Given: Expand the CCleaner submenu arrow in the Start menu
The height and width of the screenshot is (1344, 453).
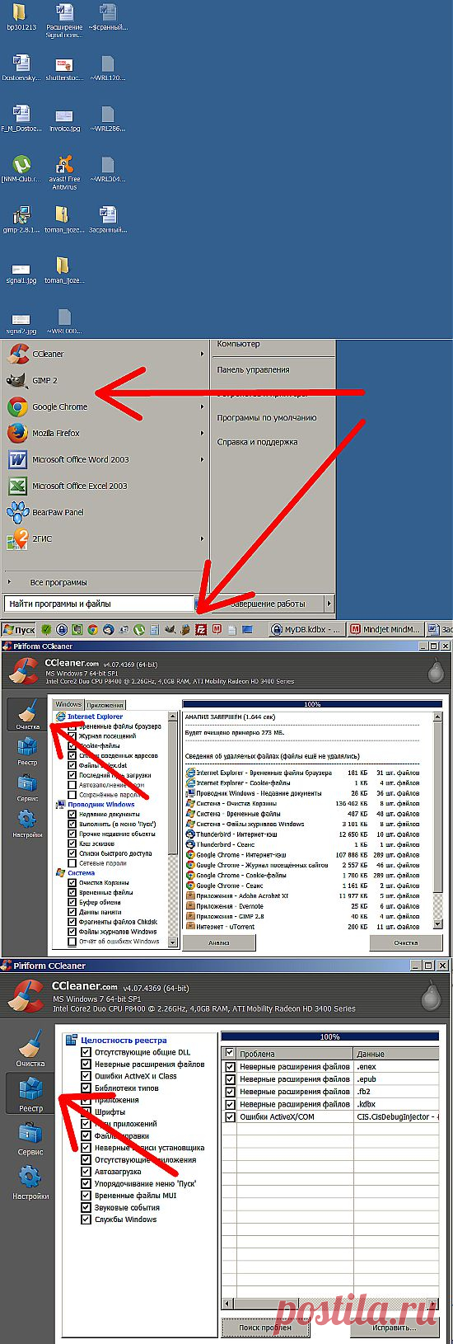Looking at the screenshot, I should point(202,354).
